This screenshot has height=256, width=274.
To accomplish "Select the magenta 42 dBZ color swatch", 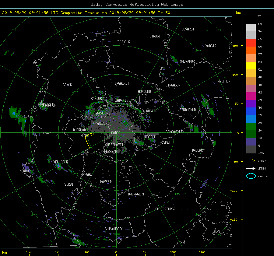I will (x=251, y=96).
